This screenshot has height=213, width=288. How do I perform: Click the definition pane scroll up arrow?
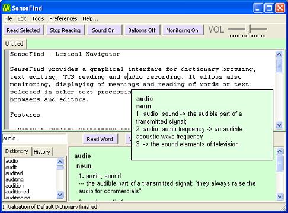280,151
